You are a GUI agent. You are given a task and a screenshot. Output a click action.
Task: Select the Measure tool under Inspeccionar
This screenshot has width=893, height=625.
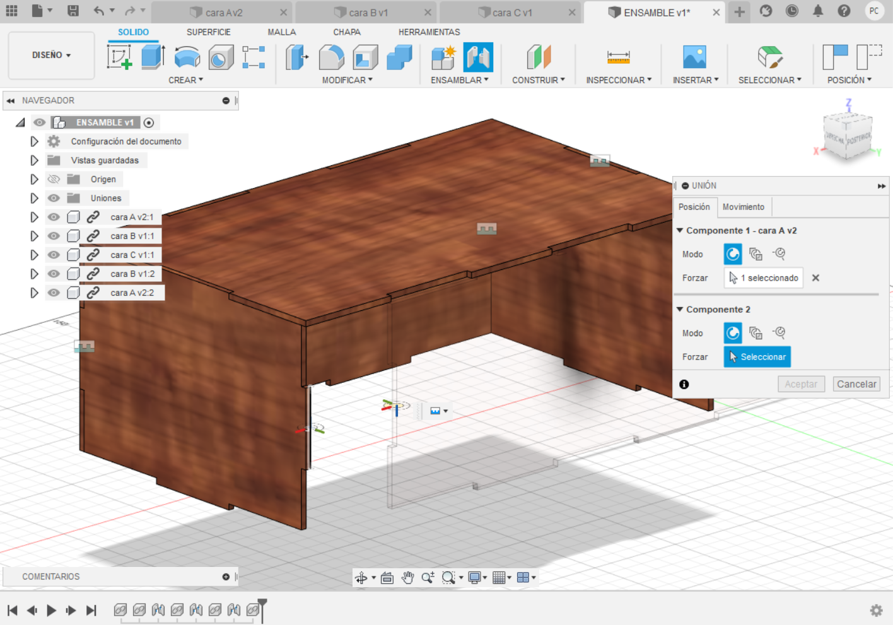618,57
